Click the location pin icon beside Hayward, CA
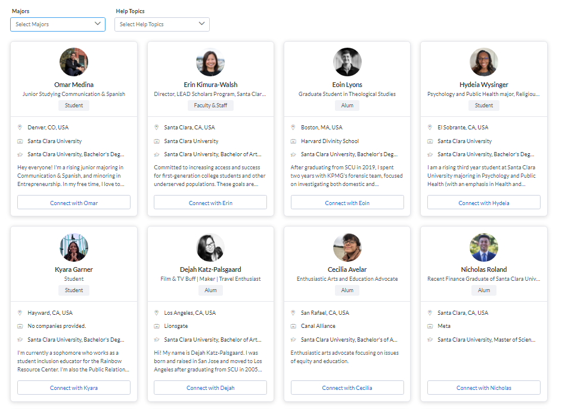 point(20,312)
